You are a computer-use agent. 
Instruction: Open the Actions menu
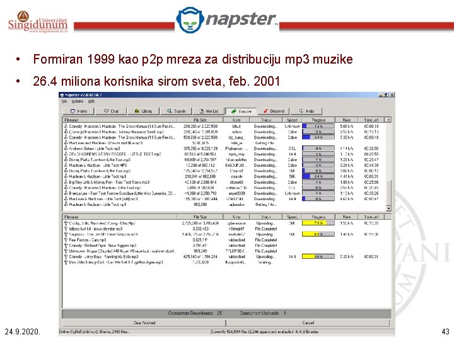point(78,101)
